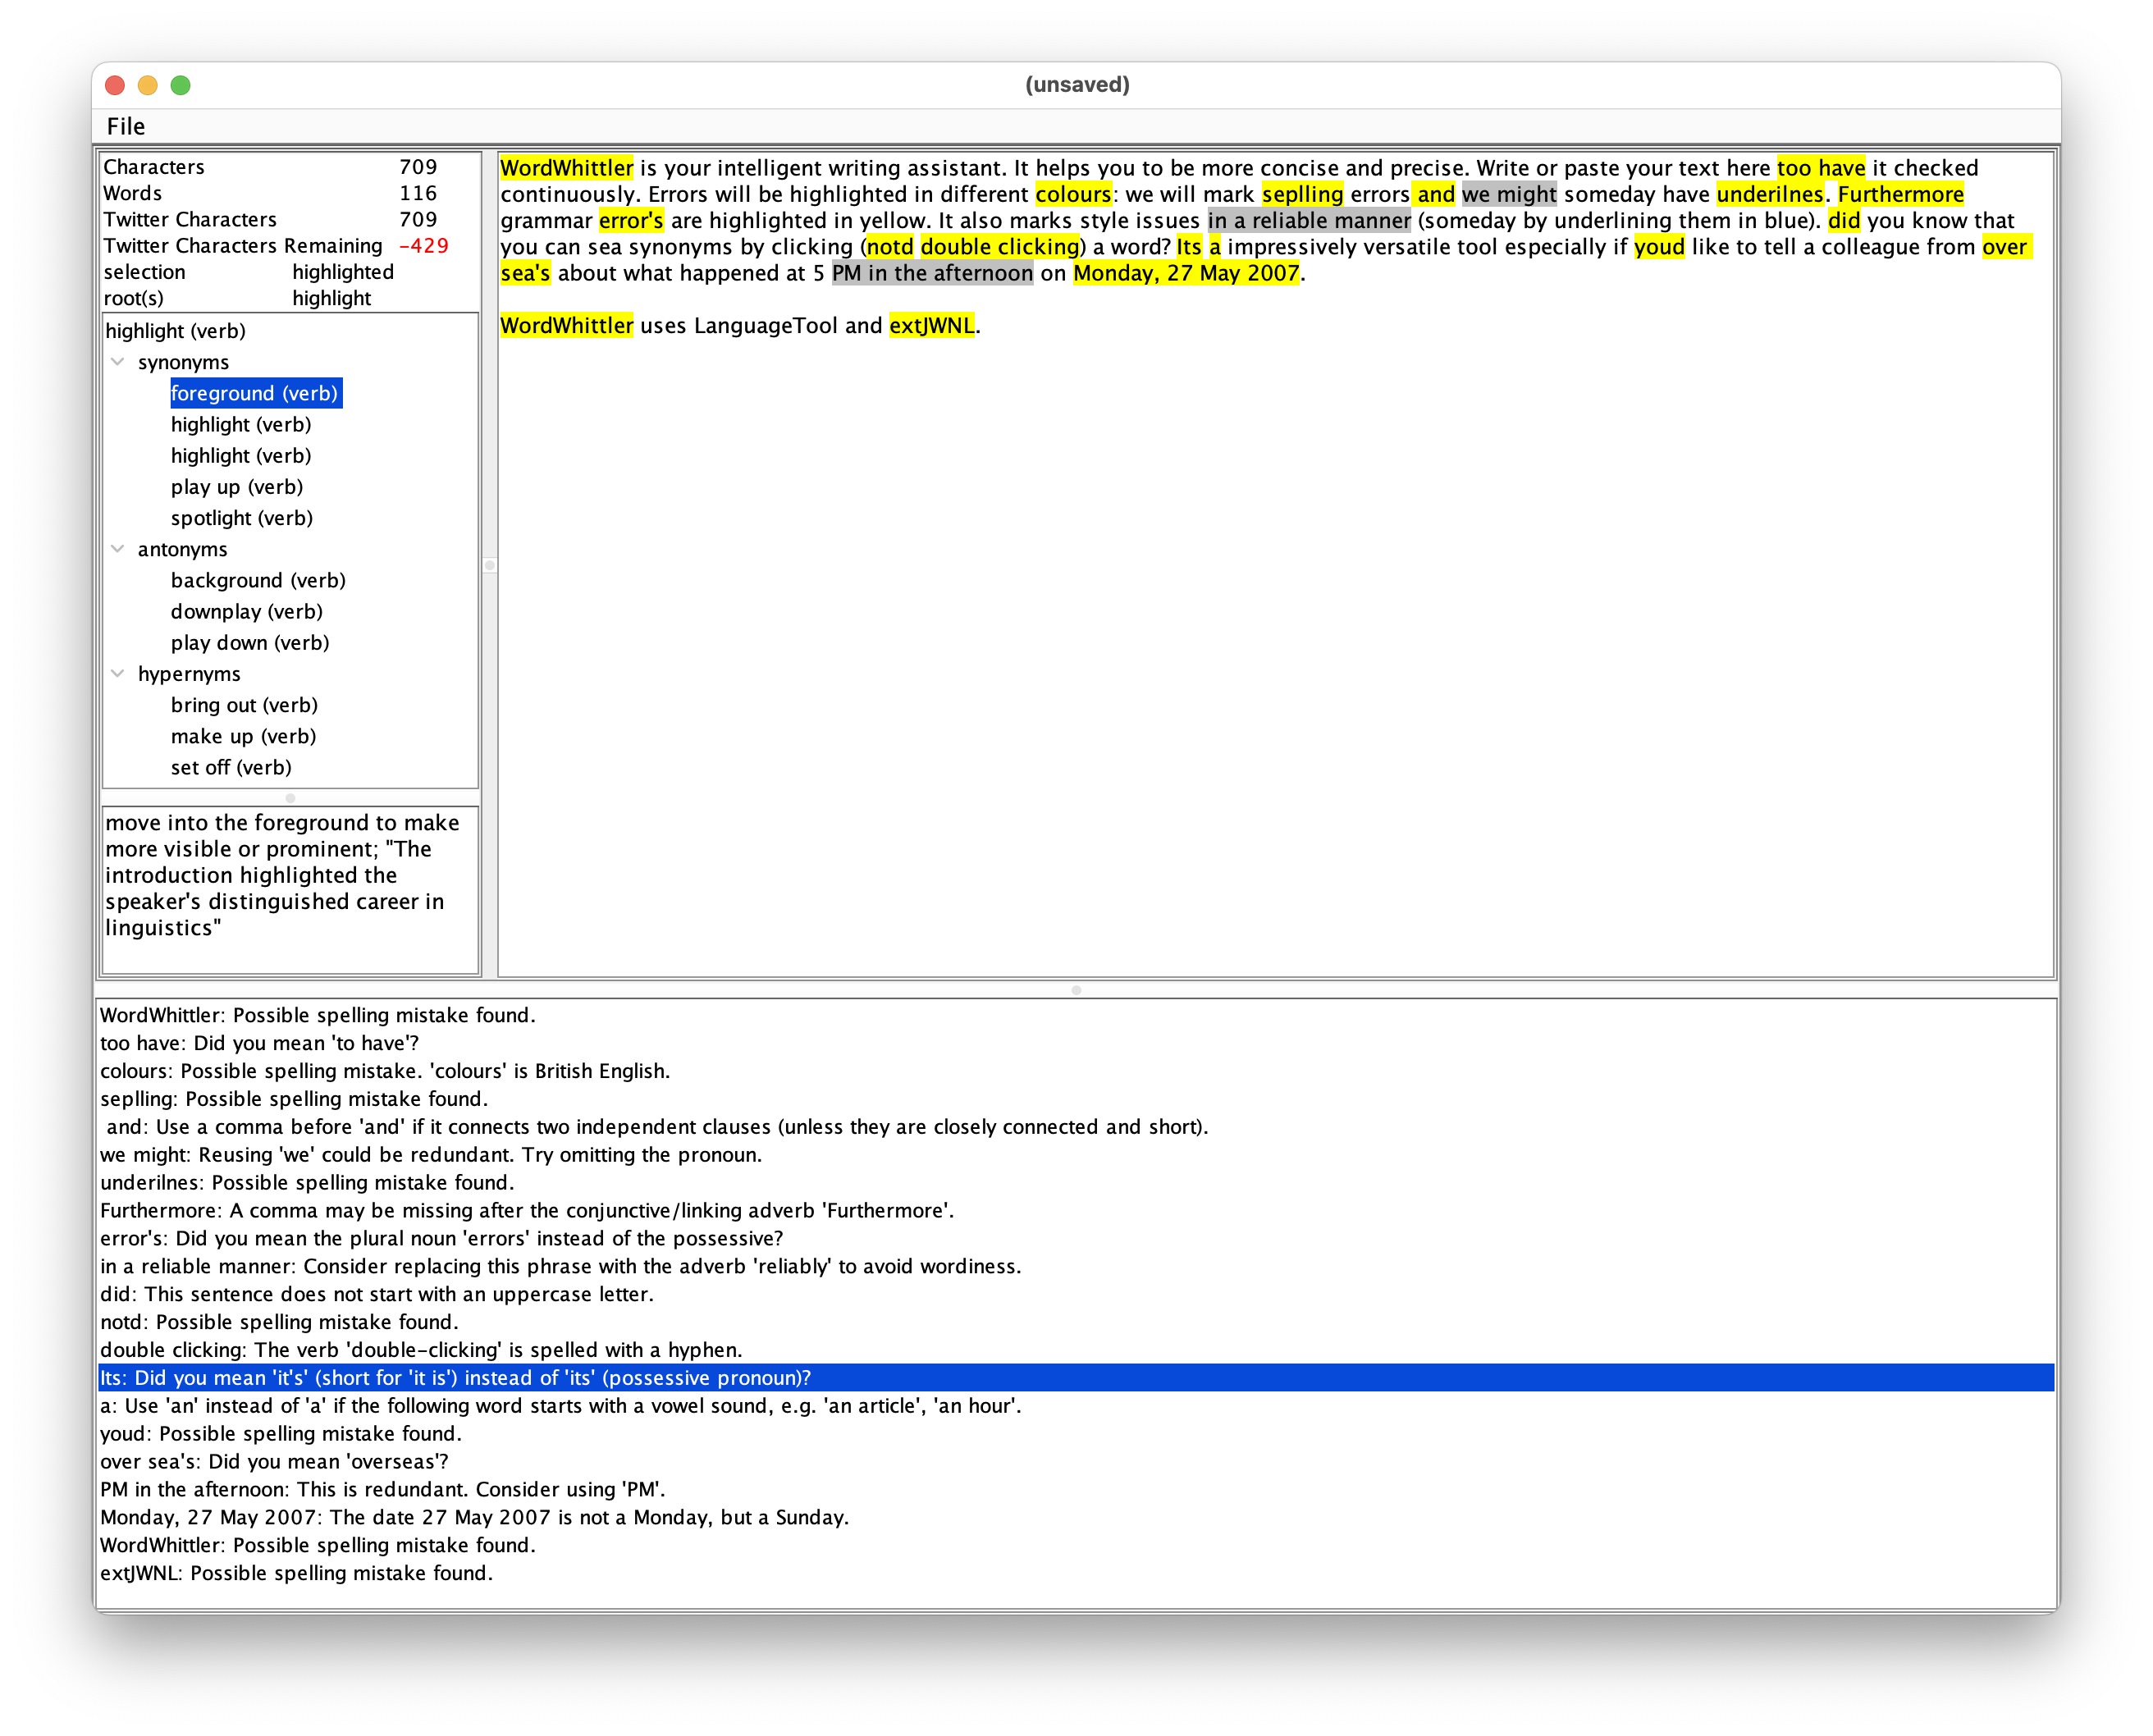Click the highlighted word 'underilnes' in editor
Screen dimensions: 2153x1736
1769,194
